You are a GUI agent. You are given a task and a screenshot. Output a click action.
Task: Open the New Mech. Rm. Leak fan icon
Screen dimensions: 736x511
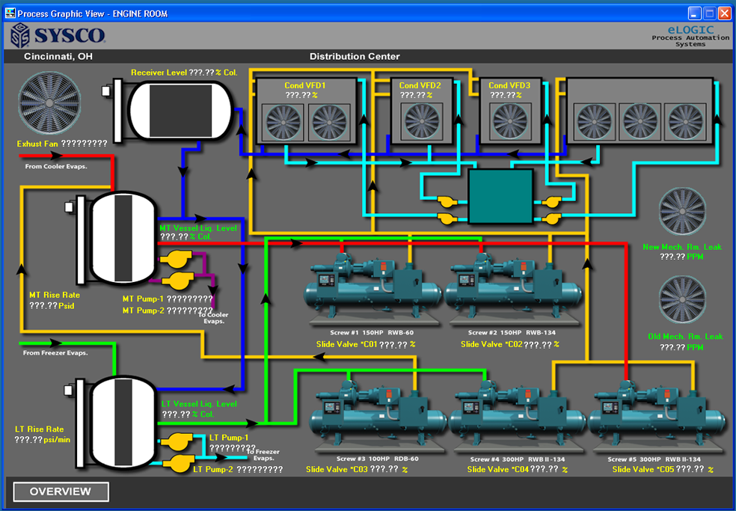pyautogui.click(x=682, y=212)
